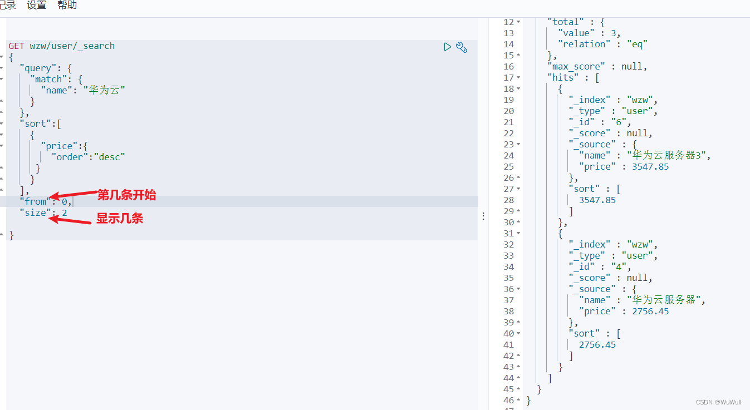The image size is (750, 410).
Task: Click the "_score" : null on line 22
Action: pos(611,134)
